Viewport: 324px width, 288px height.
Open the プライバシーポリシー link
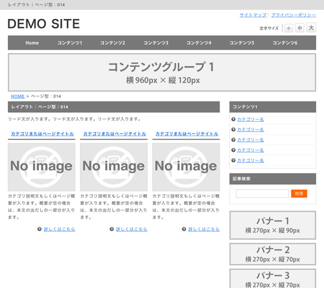pos(293,15)
